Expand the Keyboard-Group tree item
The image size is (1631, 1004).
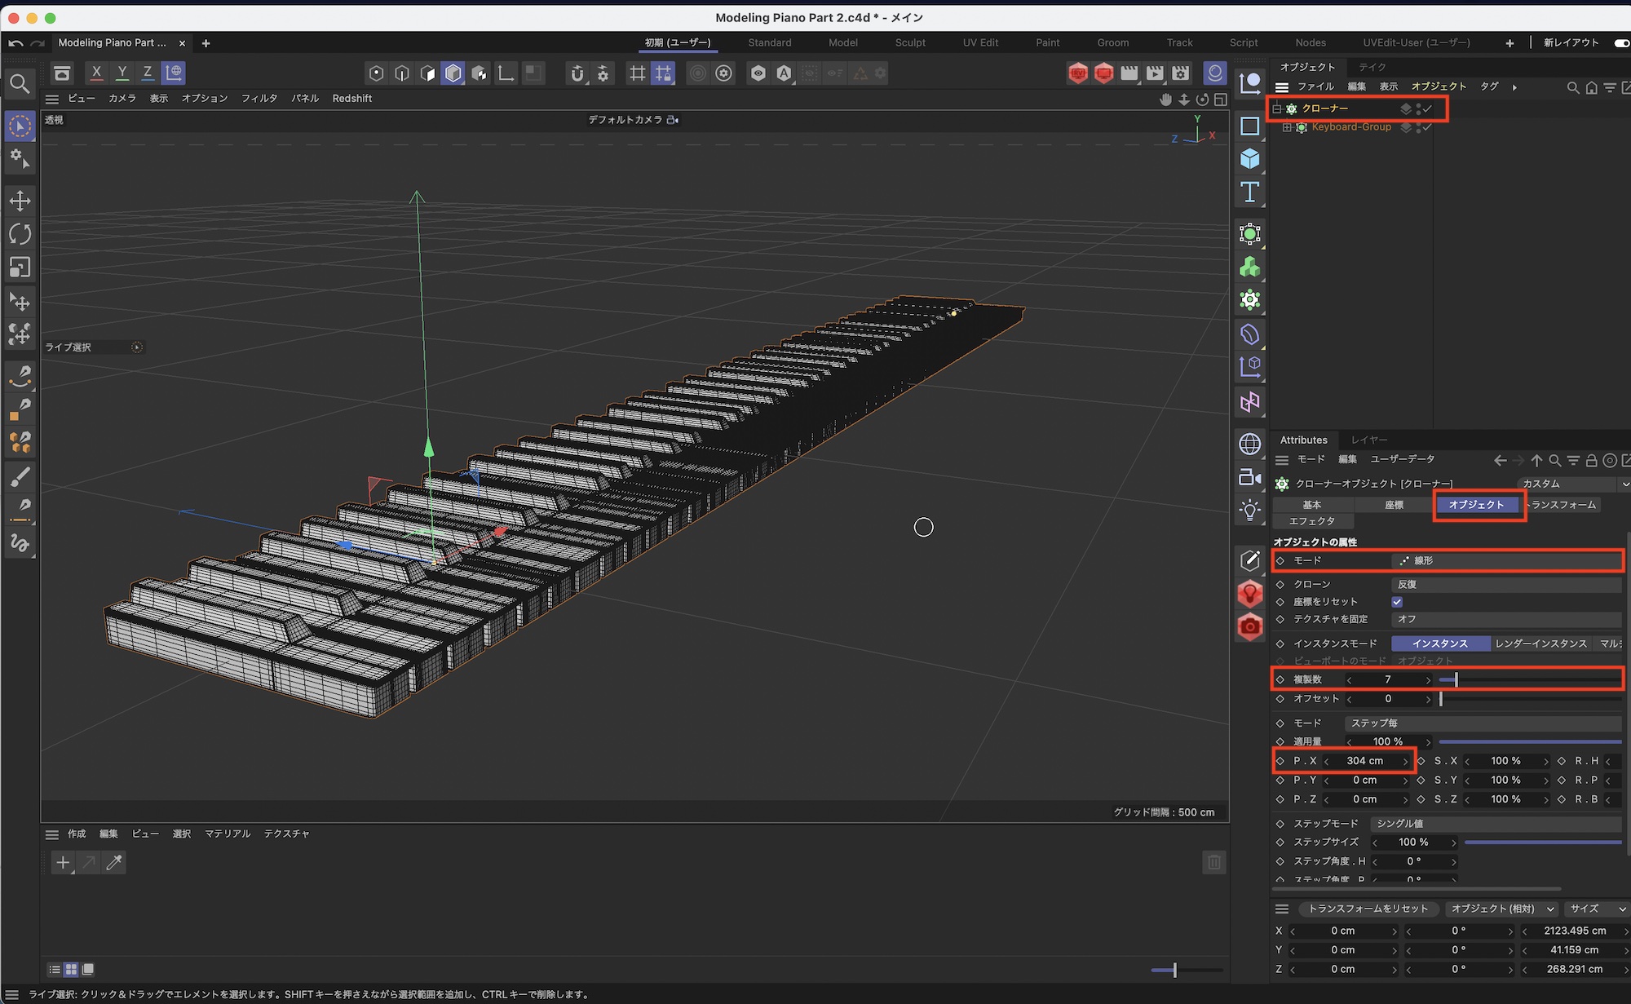click(1287, 127)
